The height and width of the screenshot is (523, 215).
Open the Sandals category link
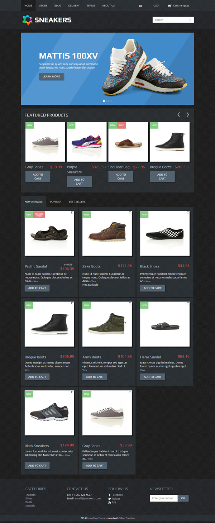(x=30, y=506)
